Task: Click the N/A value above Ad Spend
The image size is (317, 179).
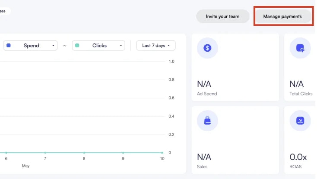Action: pos(204,84)
